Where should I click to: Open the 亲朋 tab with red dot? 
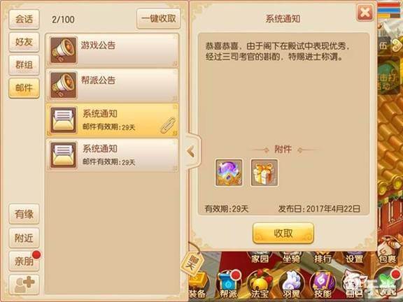(x=24, y=261)
